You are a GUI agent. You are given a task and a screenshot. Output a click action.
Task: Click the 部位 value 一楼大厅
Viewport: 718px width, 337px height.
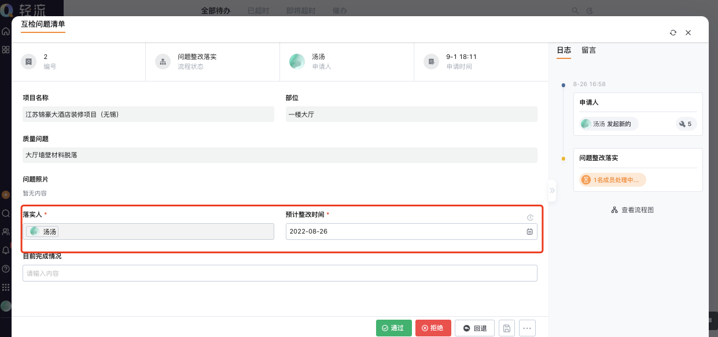[x=411, y=114]
